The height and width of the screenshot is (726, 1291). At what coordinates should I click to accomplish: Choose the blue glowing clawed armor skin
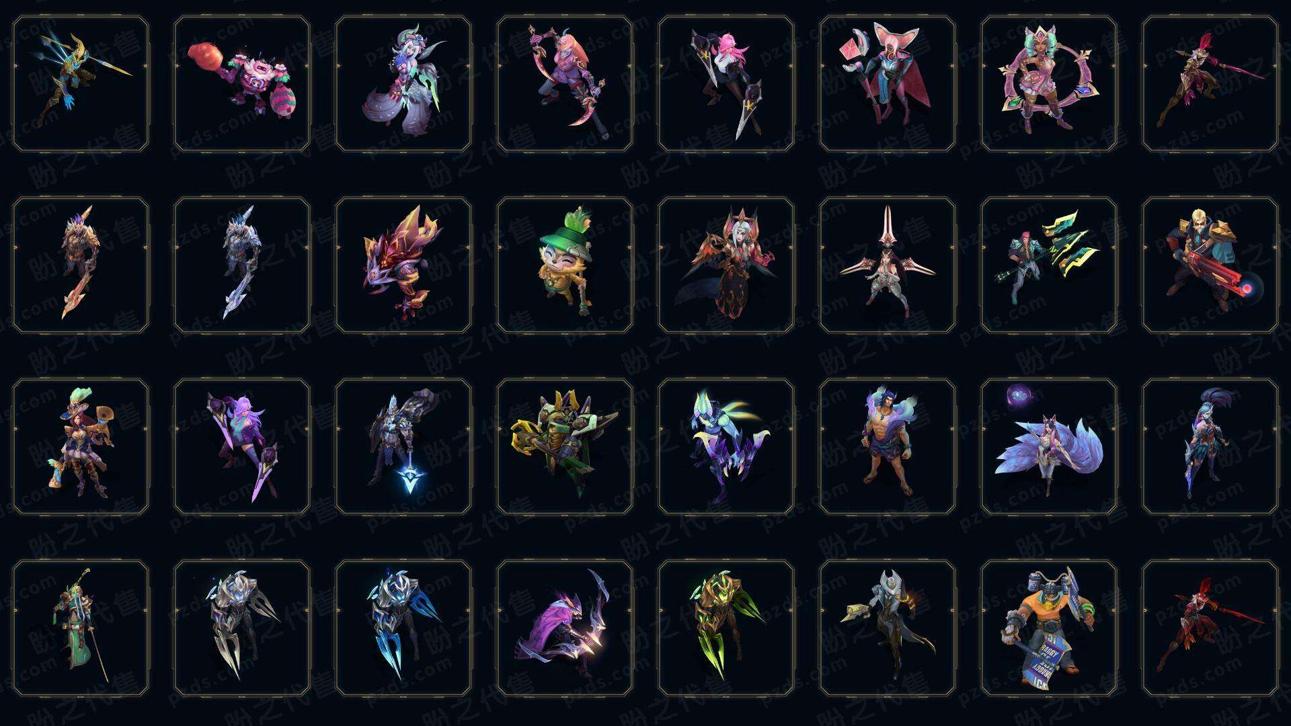(403, 629)
